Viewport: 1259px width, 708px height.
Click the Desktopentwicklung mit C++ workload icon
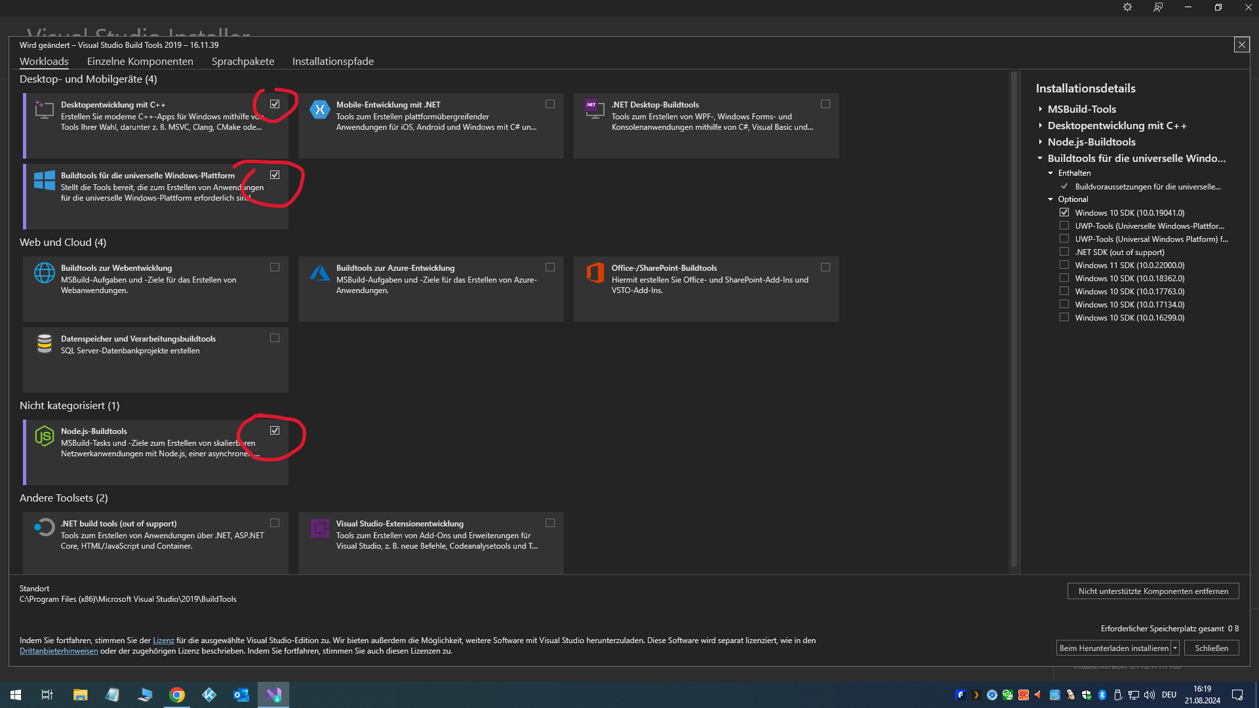[x=44, y=109]
